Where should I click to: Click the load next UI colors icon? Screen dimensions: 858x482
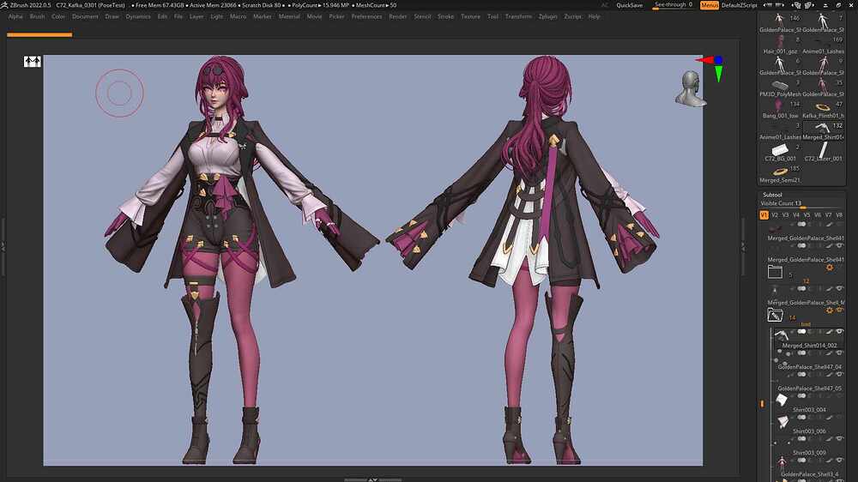coord(809,5)
